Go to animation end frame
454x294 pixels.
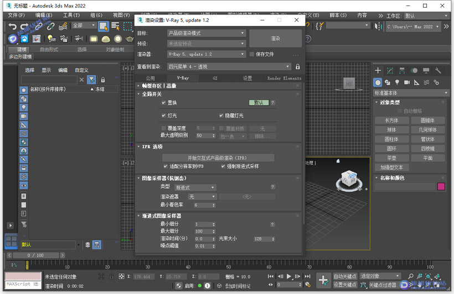click(x=307, y=276)
